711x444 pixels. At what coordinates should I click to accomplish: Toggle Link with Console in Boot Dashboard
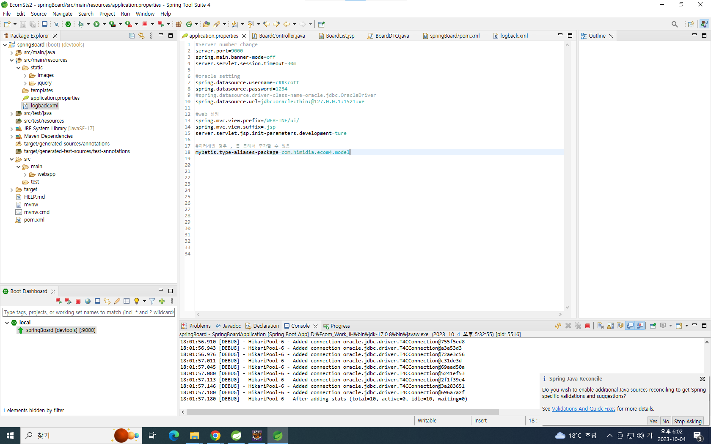[107, 301]
